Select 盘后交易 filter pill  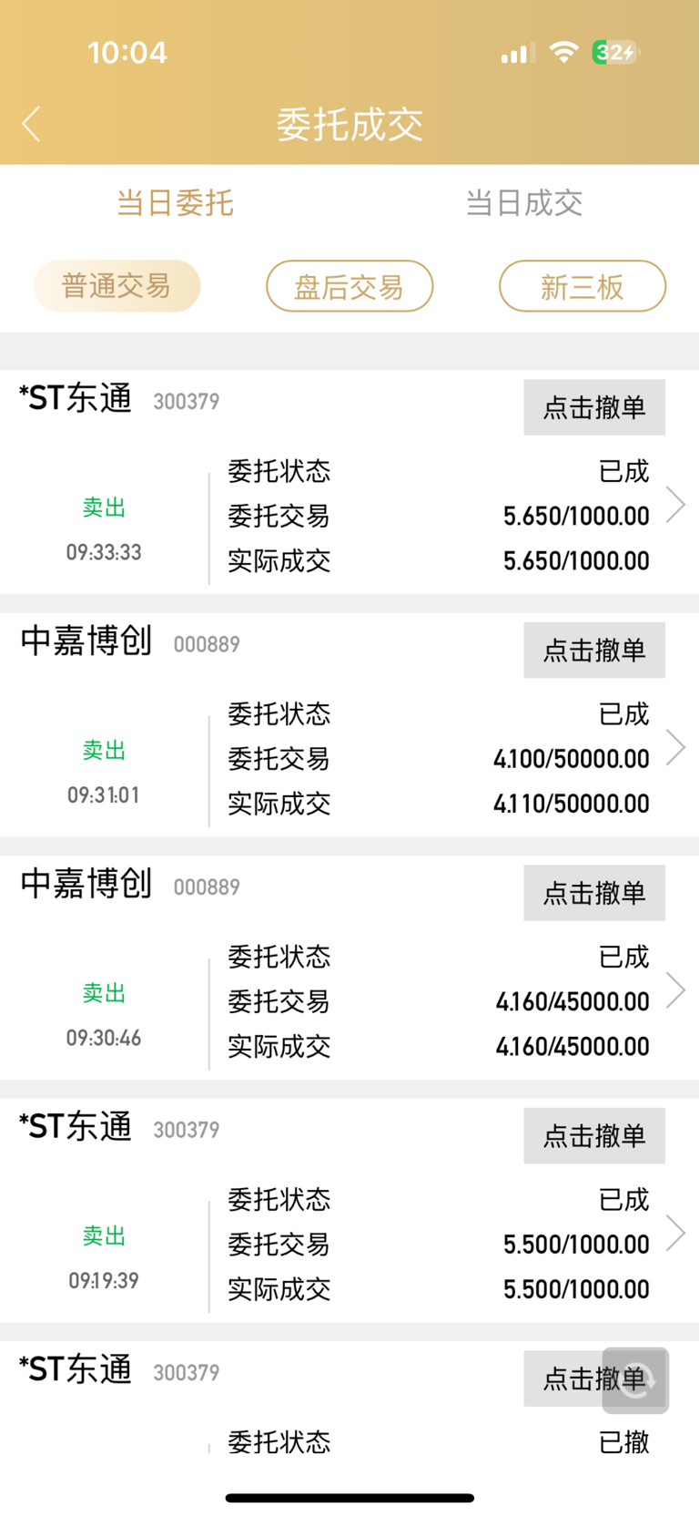pos(350,286)
